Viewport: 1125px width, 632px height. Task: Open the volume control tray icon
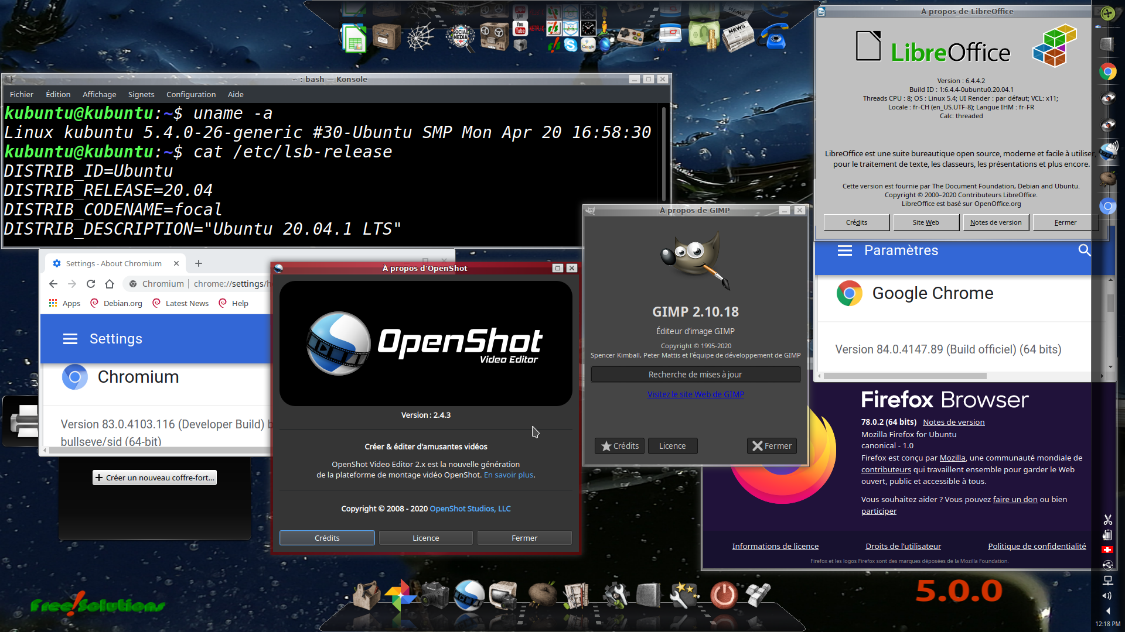1107,596
